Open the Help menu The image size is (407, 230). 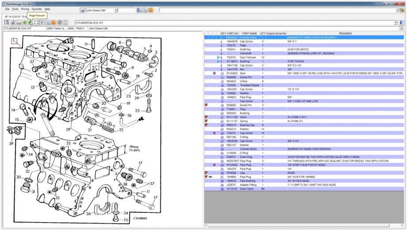click(x=47, y=9)
